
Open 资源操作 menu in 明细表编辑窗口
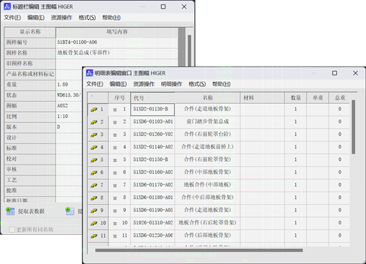[143, 84]
